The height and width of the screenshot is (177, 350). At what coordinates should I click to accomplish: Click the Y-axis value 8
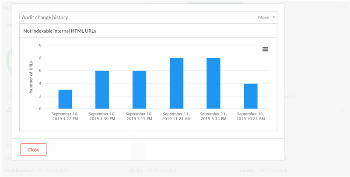tap(40, 58)
